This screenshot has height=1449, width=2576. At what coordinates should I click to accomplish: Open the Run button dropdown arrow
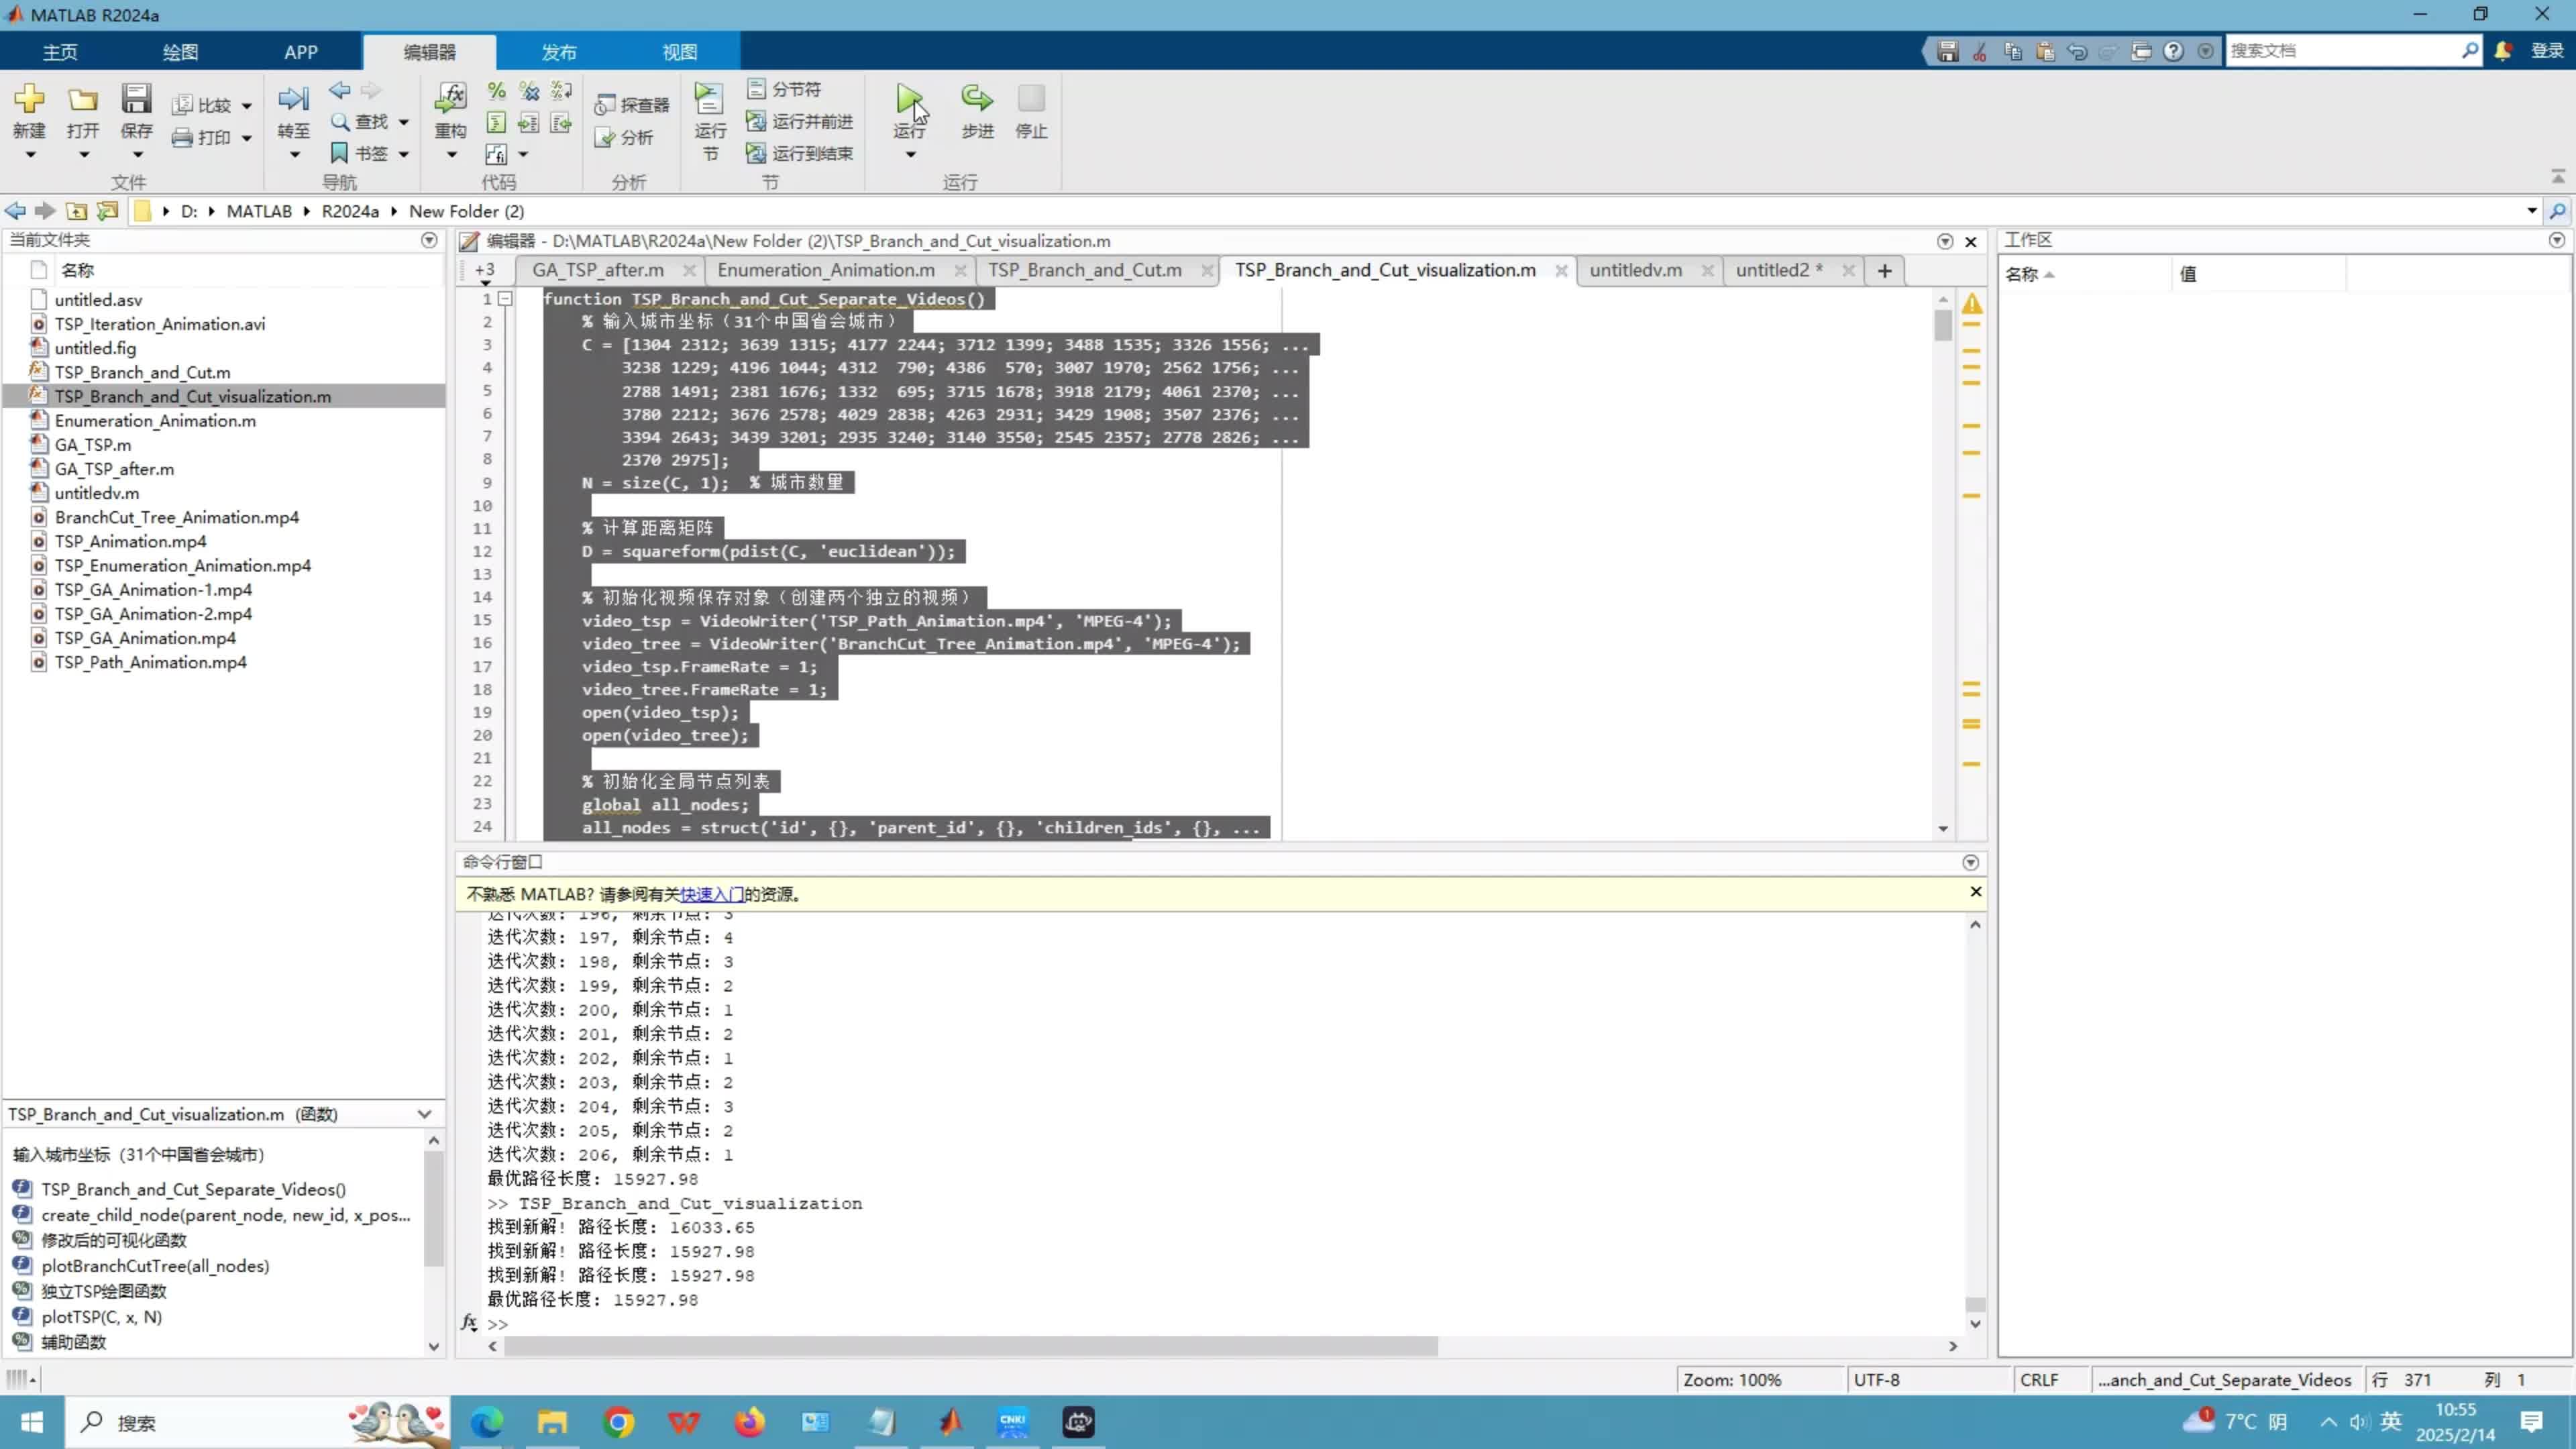(910, 155)
